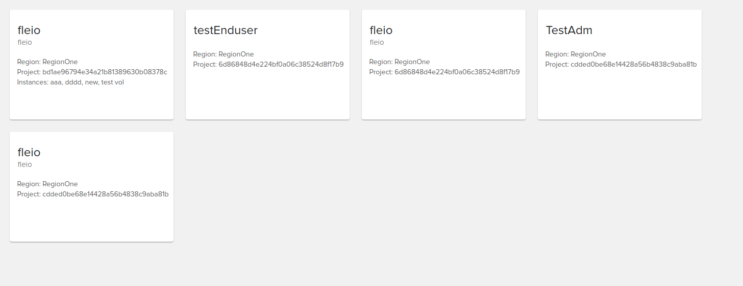The height and width of the screenshot is (286, 743).
Task: Click Region: RegionOne on testEnduser card
Action: point(224,54)
